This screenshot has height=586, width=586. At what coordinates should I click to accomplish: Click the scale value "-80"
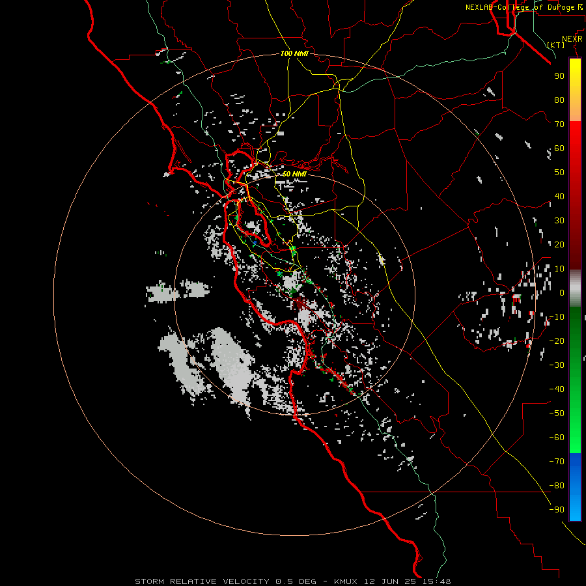tap(557, 486)
